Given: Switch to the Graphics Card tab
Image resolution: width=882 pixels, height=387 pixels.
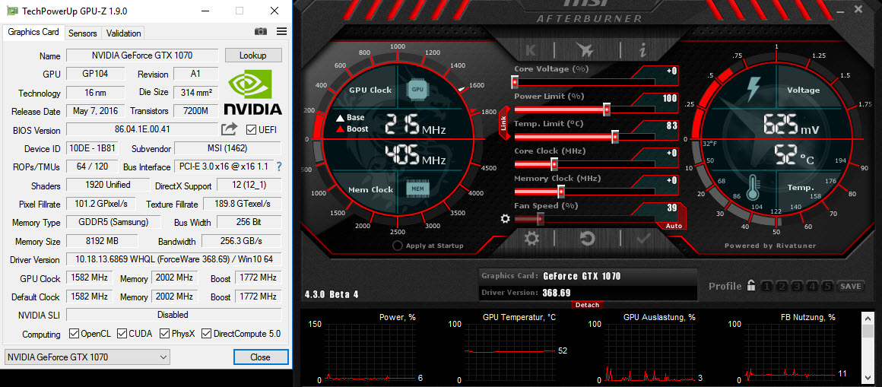Looking at the screenshot, I should pyautogui.click(x=33, y=32).
